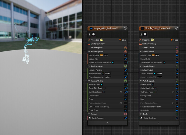Collapse Emitter004 node with bottom chevron

(x=159, y=123)
